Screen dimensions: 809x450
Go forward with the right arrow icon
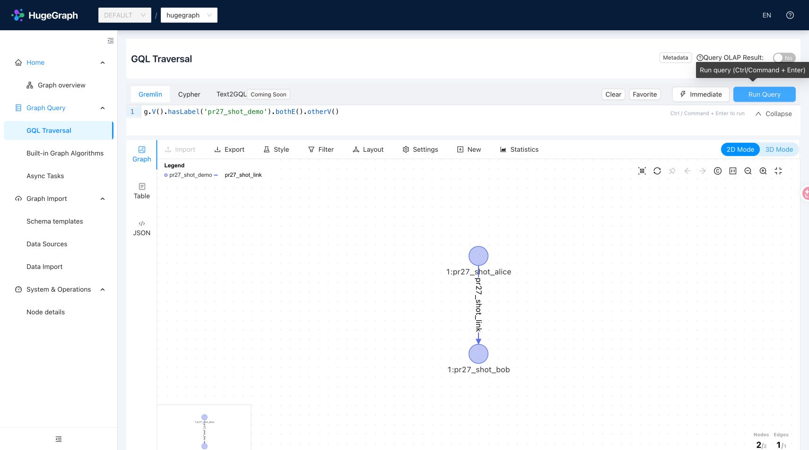(703, 171)
